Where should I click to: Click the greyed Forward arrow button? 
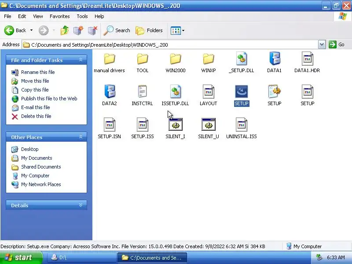click(44, 30)
